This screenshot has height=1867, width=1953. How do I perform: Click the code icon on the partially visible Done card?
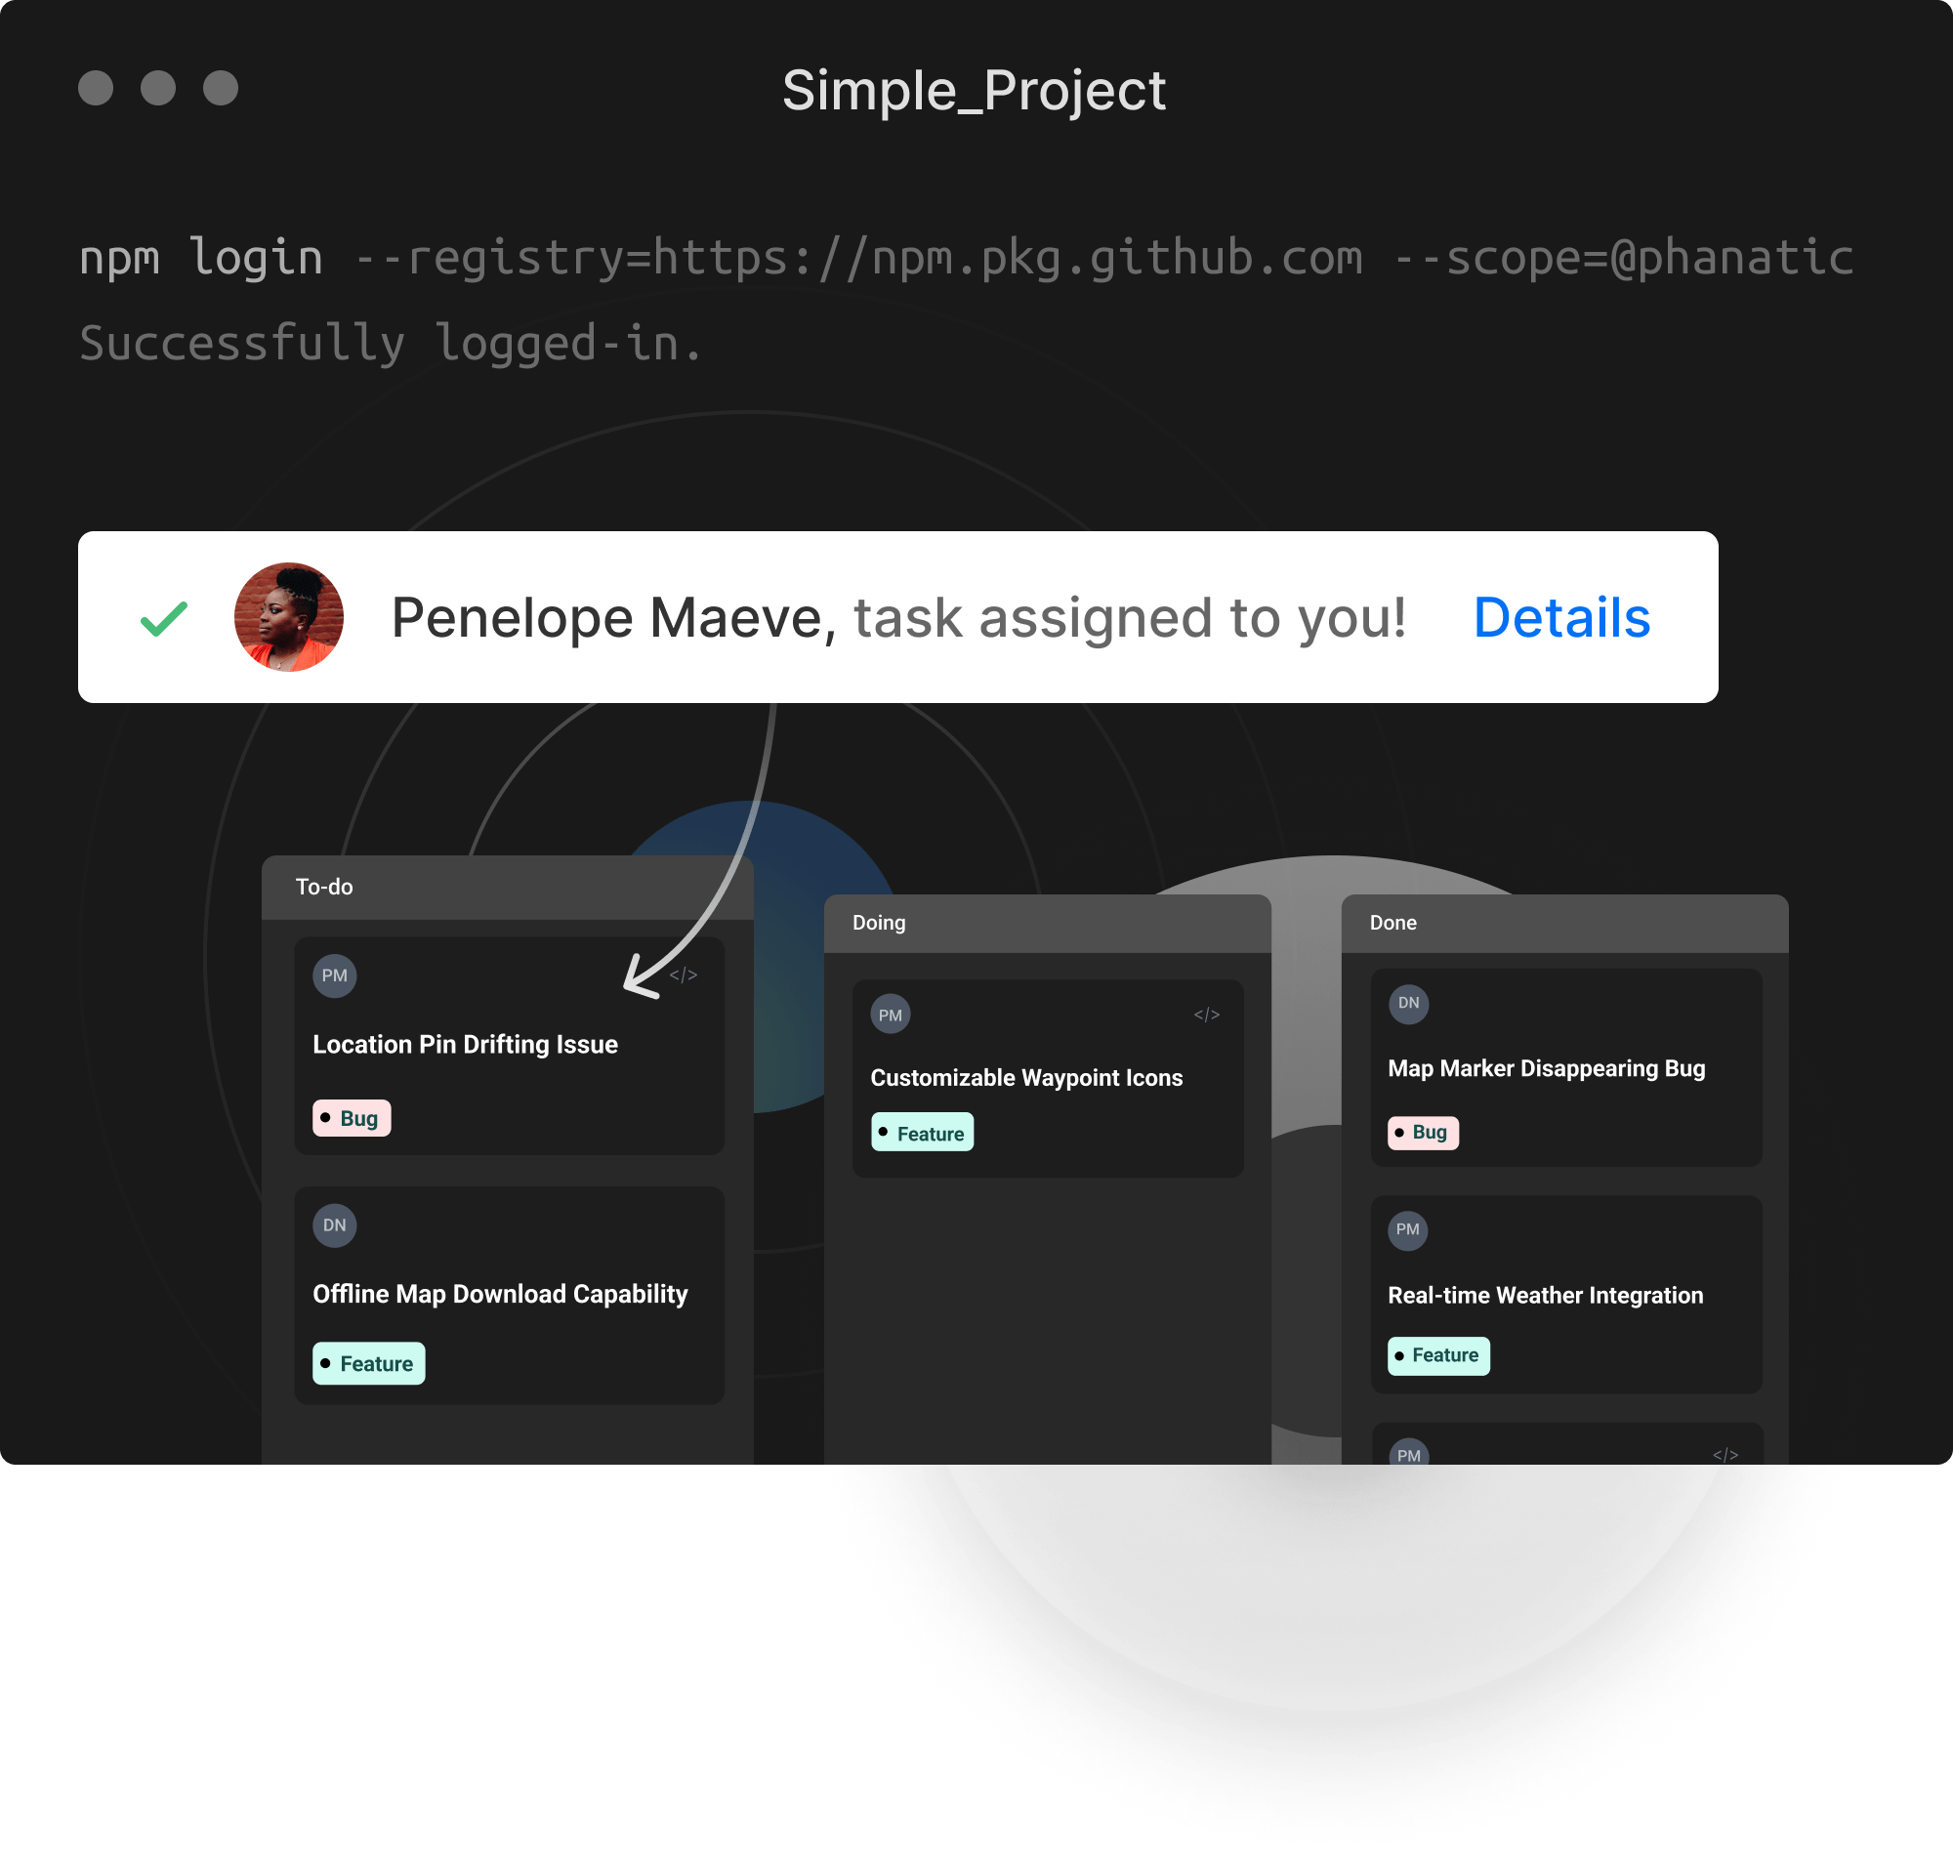click(x=1725, y=1455)
